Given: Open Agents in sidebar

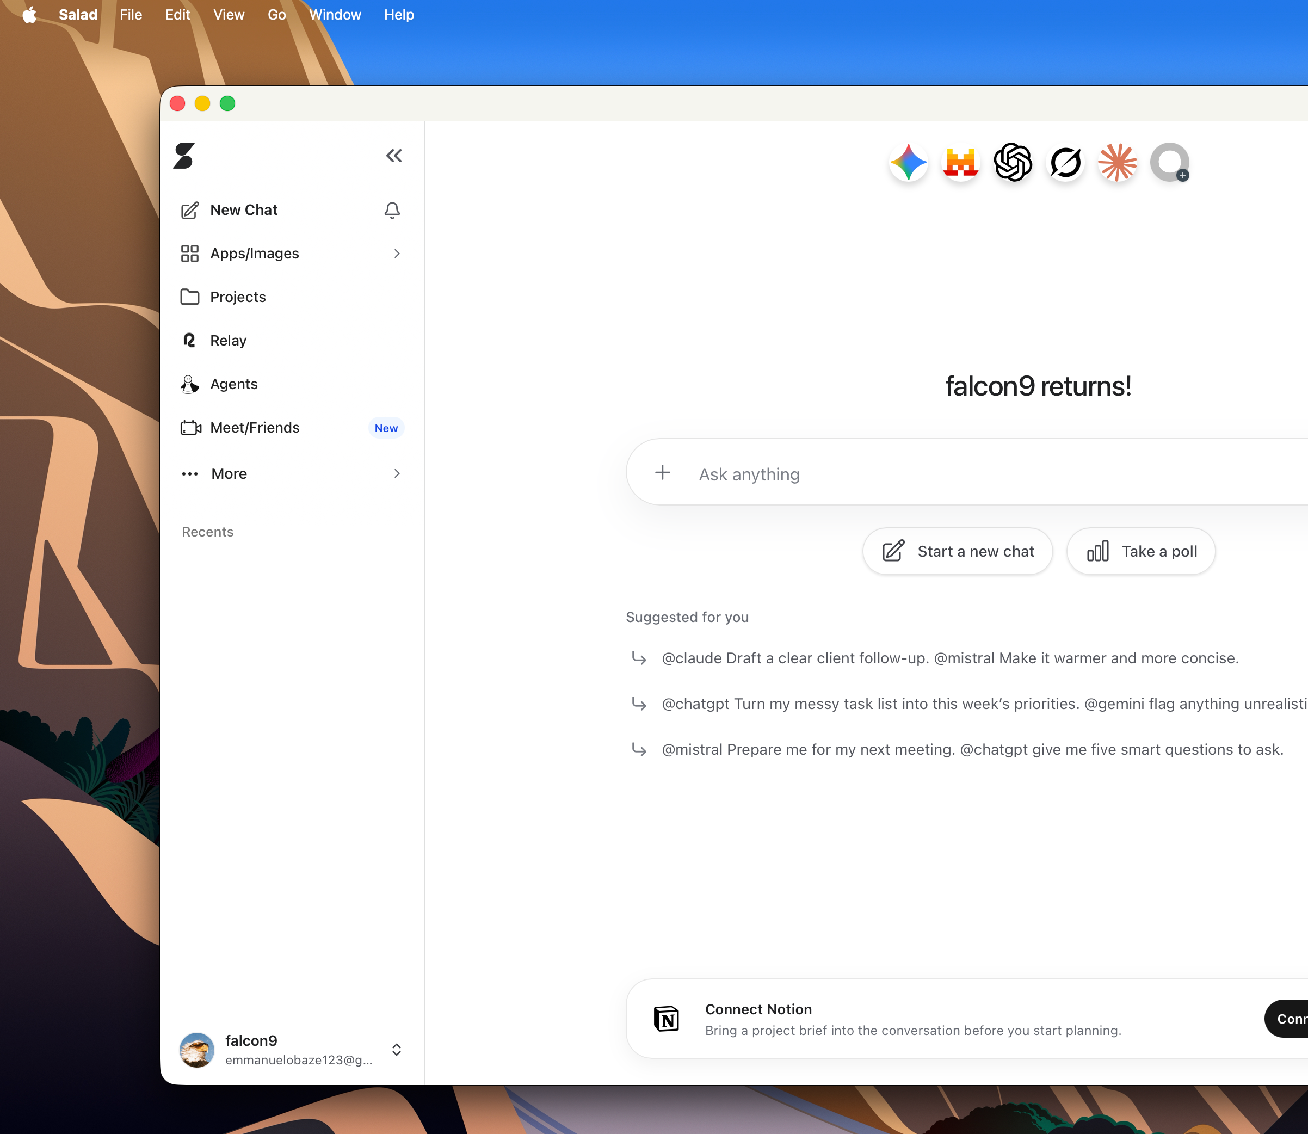Looking at the screenshot, I should pos(219,384).
